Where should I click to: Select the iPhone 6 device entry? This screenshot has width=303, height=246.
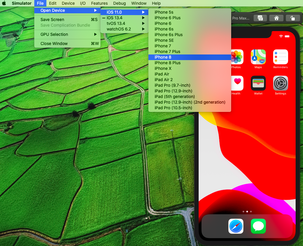click(189, 23)
